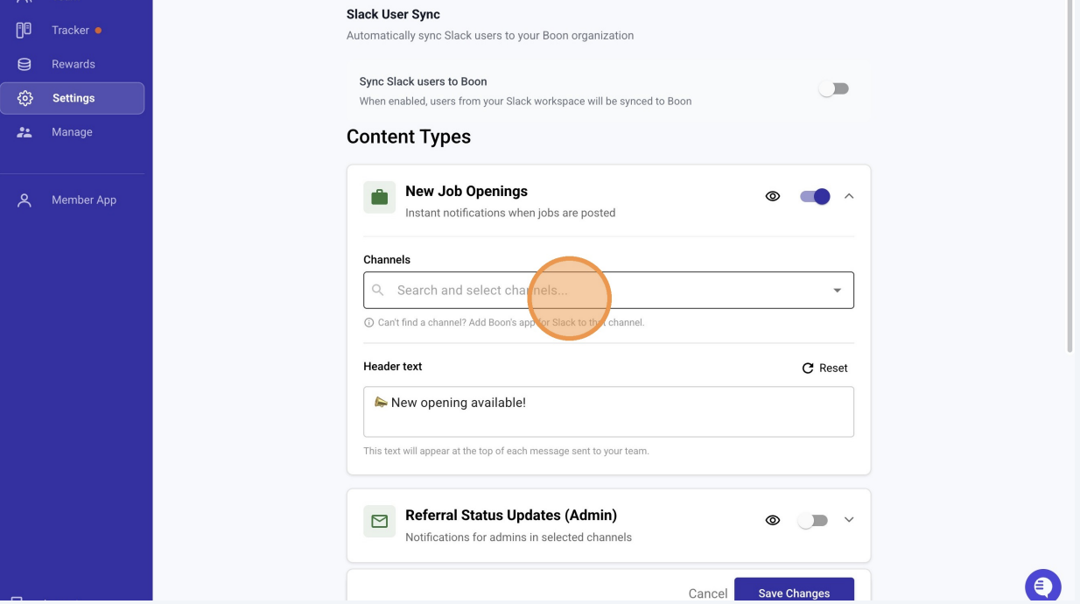Open the Channels dropdown arrow

coord(837,291)
